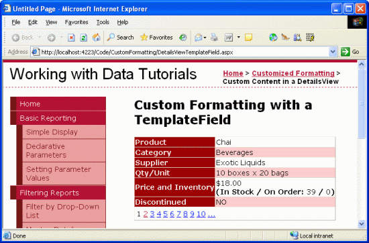This screenshot has height=243, width=369.
Task: Open the dropdown next to edit icon
Action: pos(238,37)
